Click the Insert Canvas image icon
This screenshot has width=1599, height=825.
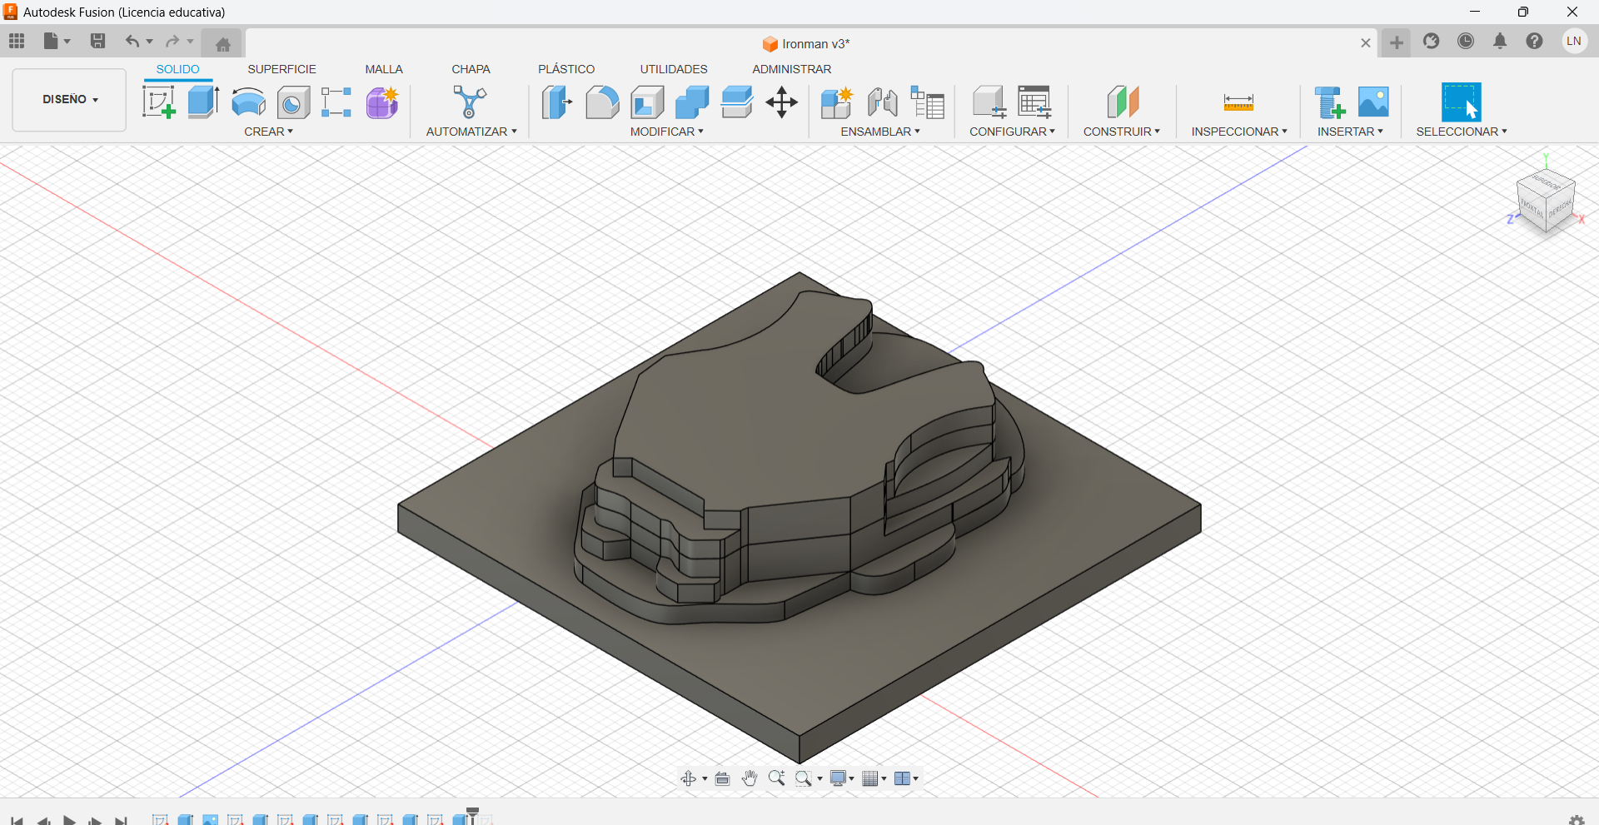(1373, 102)
